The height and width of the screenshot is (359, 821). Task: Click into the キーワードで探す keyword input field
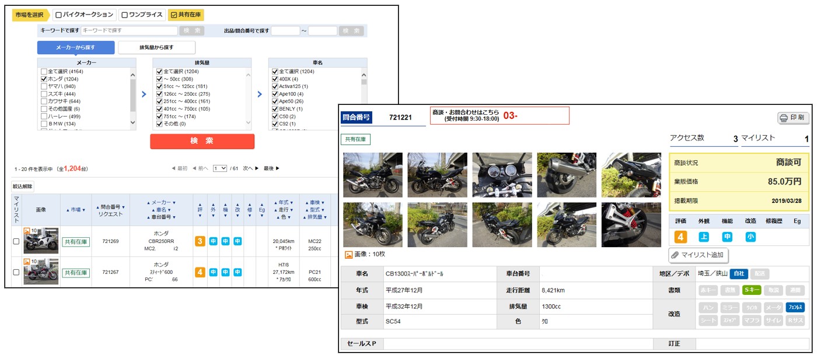(128, 30)
